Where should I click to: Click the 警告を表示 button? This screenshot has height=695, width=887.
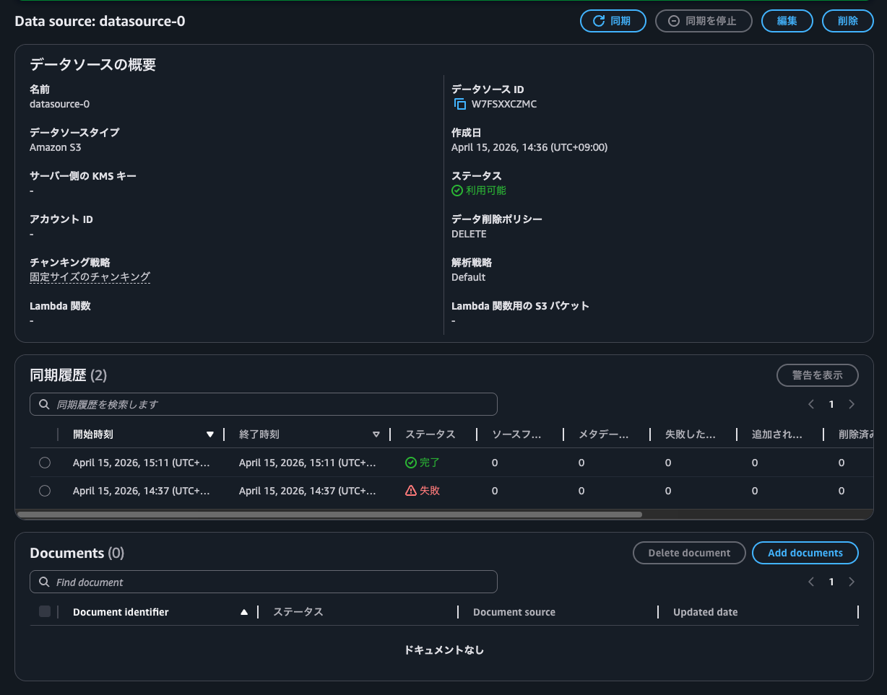pyautogui.click(x=817, y=375)
